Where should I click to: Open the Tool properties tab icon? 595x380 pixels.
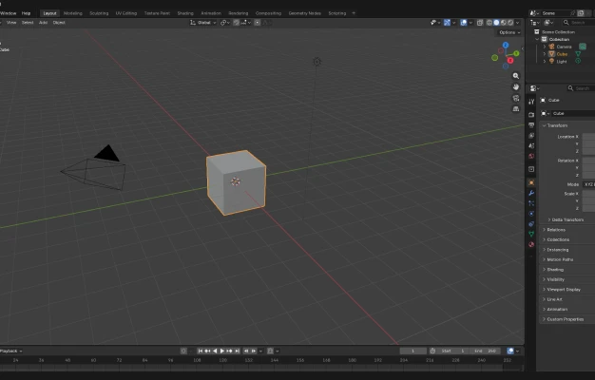pos(531,102)
